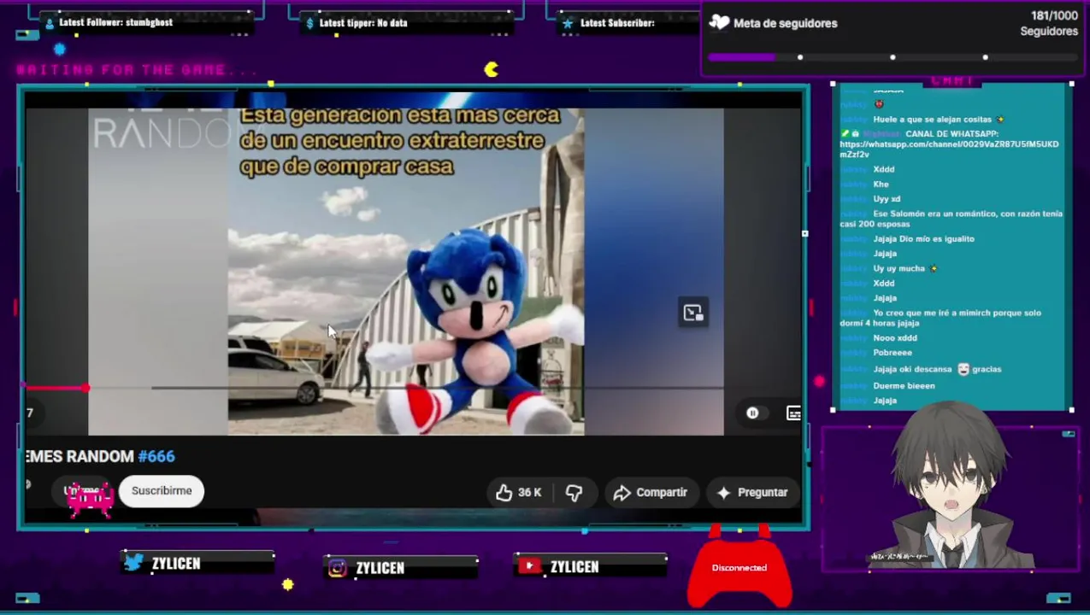Click the follower goal progress bar

pyautogui.click(x=892, y=57)
